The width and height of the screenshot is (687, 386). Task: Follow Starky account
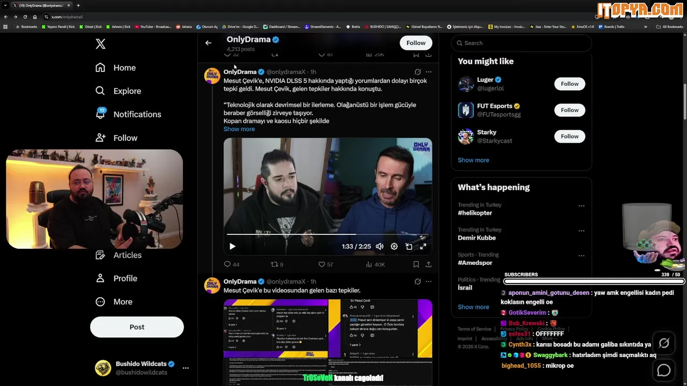click(569, 136)
